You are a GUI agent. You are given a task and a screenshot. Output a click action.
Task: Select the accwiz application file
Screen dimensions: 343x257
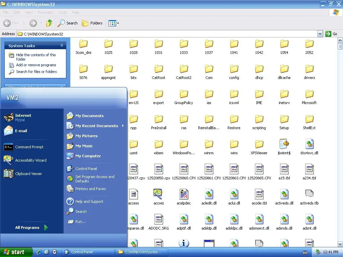[158, 197]
